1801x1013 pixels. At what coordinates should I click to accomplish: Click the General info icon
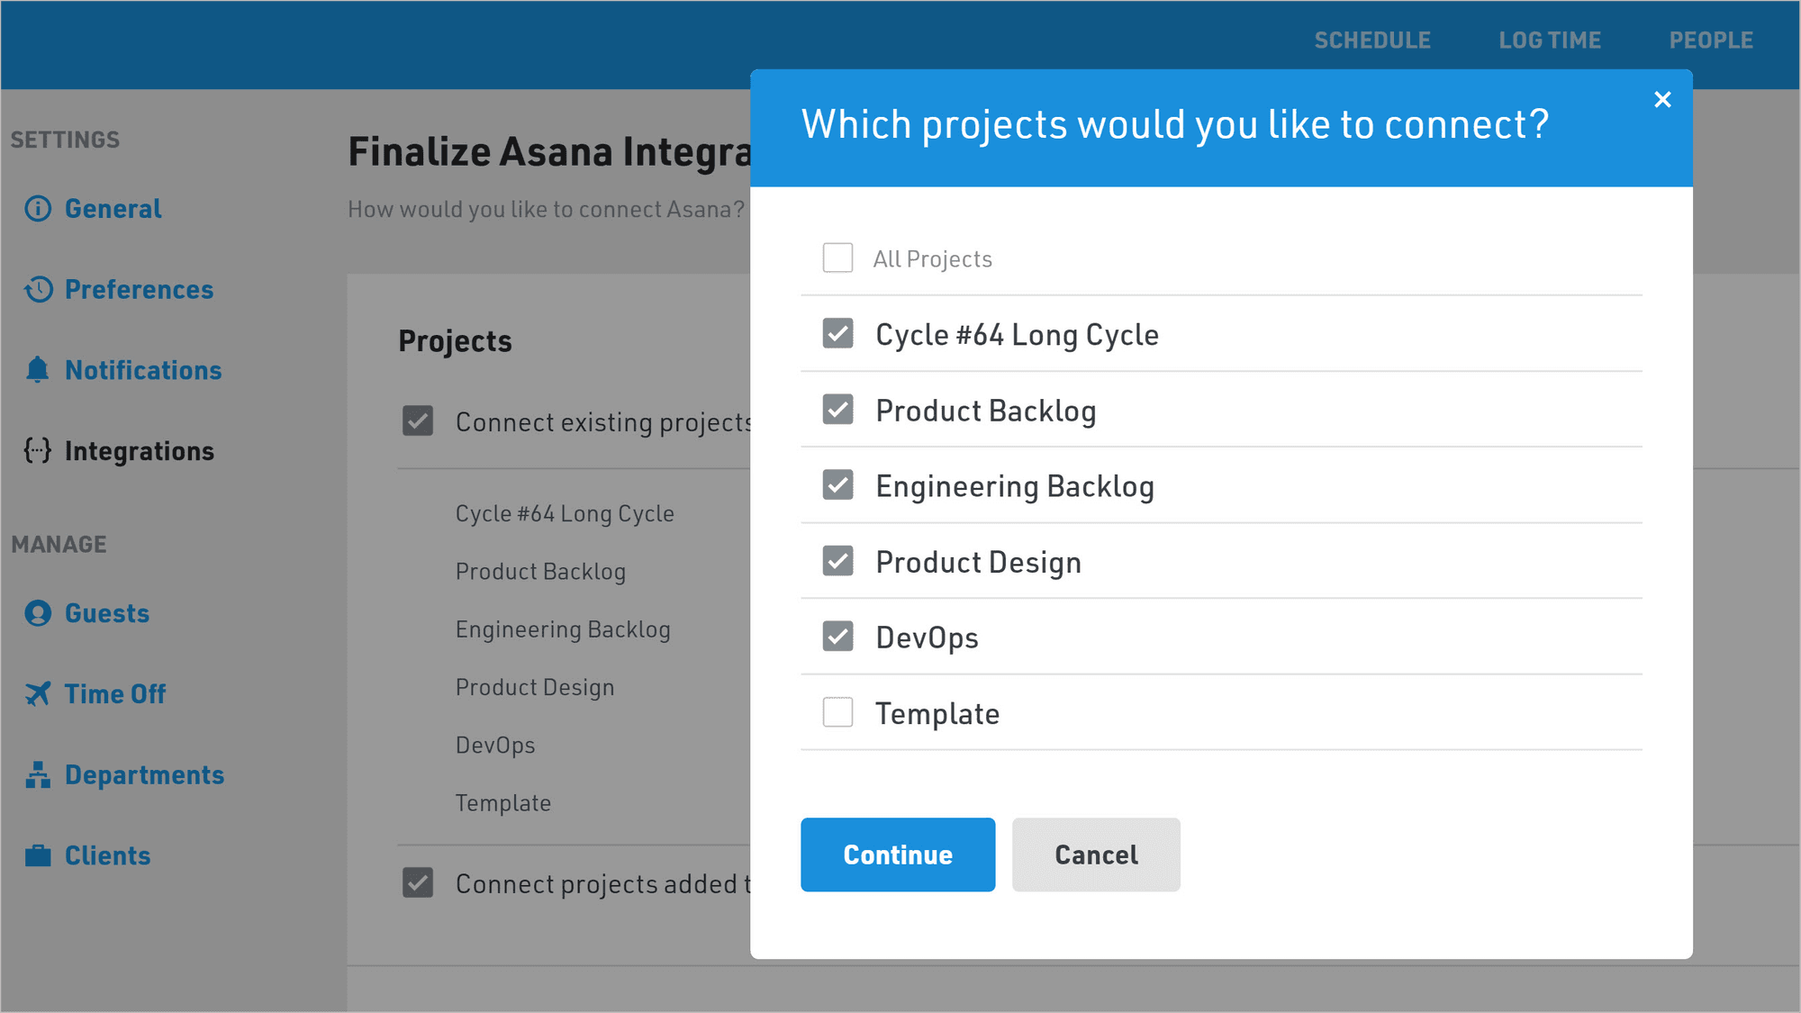(38, 209)
